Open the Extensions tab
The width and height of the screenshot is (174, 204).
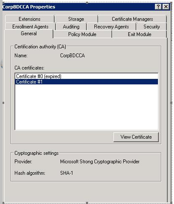30,19
